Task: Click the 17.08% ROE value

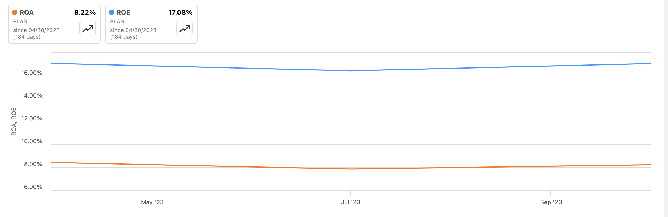Action: coord(180,13)
